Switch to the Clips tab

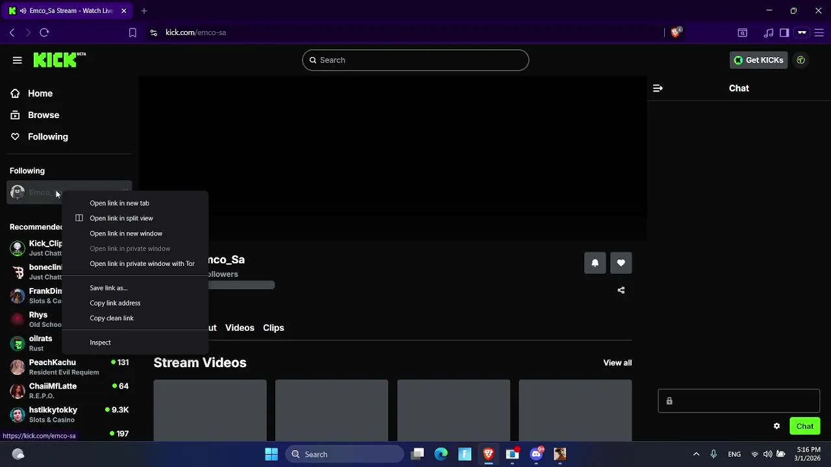pyautogui.click(x=273, y=328)
